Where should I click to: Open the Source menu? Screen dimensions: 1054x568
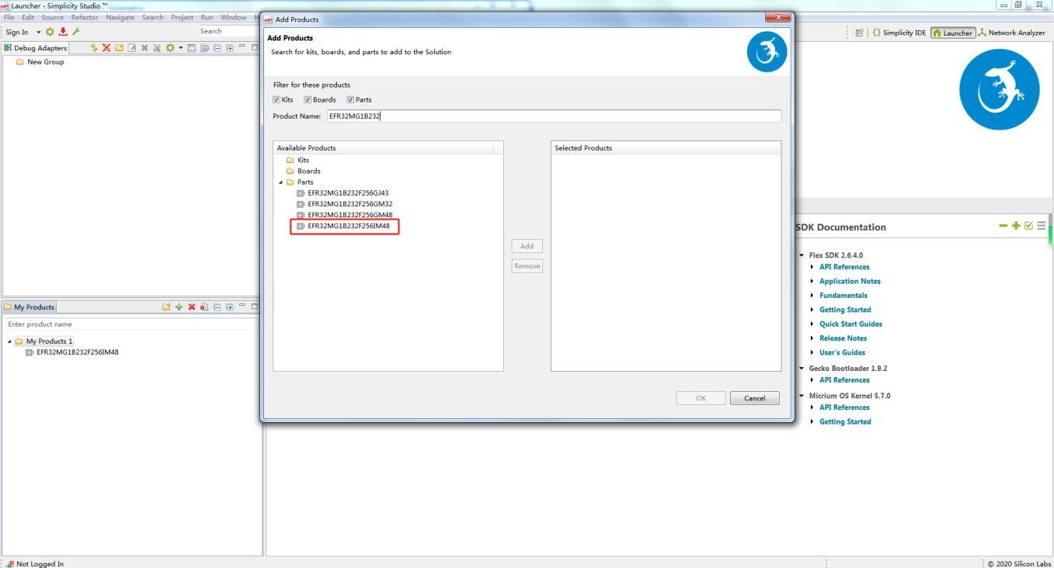coord(53,17)
